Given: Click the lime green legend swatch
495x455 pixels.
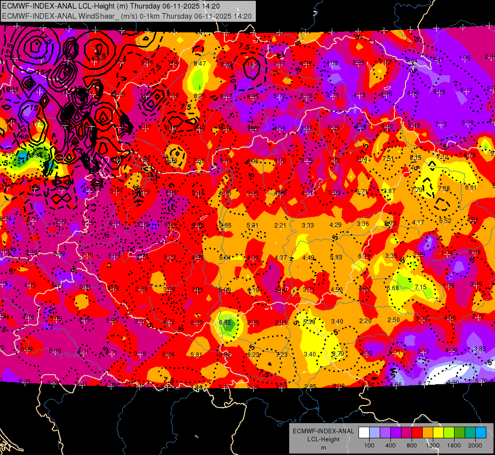Looking at the screenshot, I should point(449,433).
